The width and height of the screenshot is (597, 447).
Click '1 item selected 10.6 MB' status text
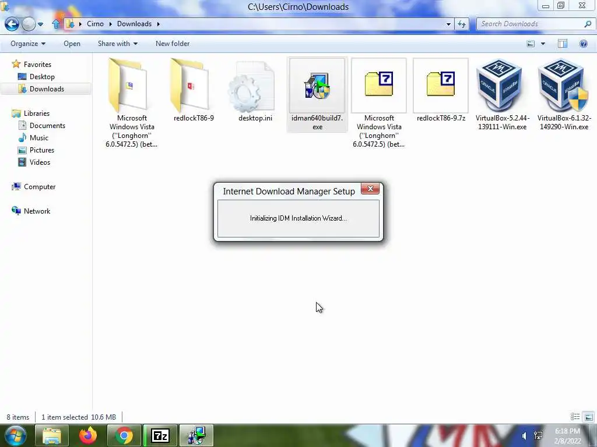click(79, 417)
